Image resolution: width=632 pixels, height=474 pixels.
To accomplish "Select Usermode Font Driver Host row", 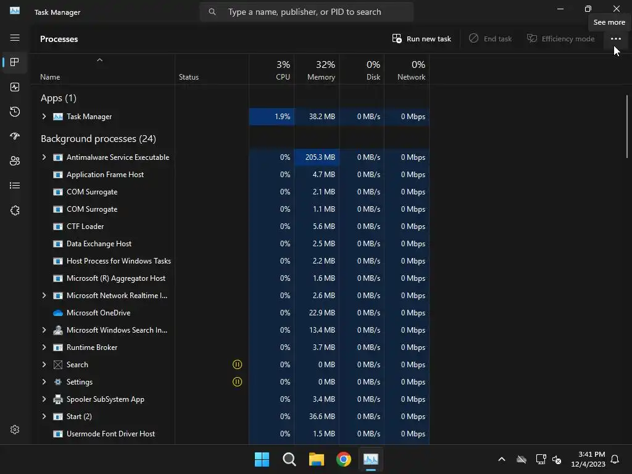I will 231,434.
